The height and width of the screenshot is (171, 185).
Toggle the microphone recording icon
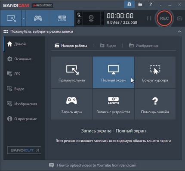[x=79, y=22]
